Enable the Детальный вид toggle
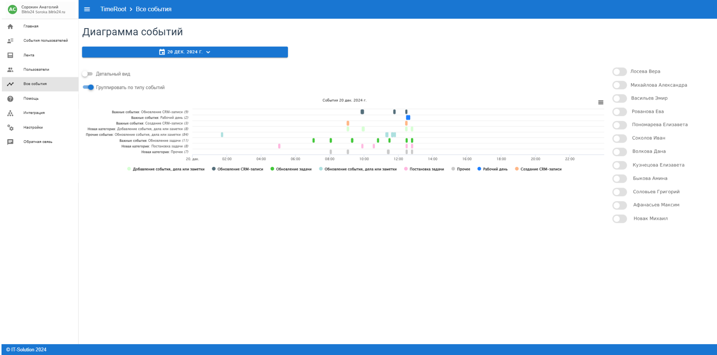This screenshot has width=717, height=355. point(87,74)
